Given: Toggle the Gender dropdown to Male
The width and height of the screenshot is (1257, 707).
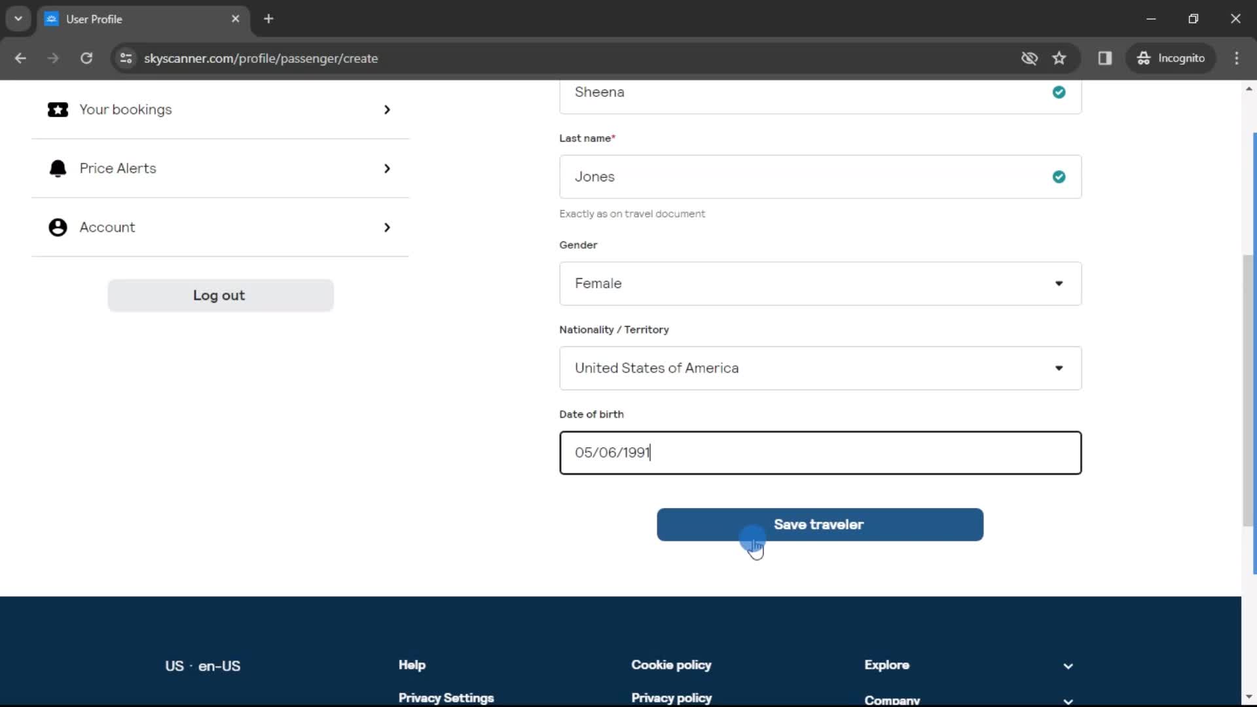Looking at the screenshot, I should (820, 283).
